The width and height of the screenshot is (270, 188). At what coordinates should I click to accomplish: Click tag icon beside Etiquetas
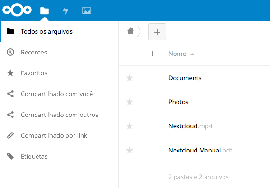[x=10, y=156]
